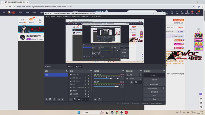The height and width of the screenshot is (115, 205).
Task: Pop out the 混音器 dock panel
Action: tap(123, 71)
